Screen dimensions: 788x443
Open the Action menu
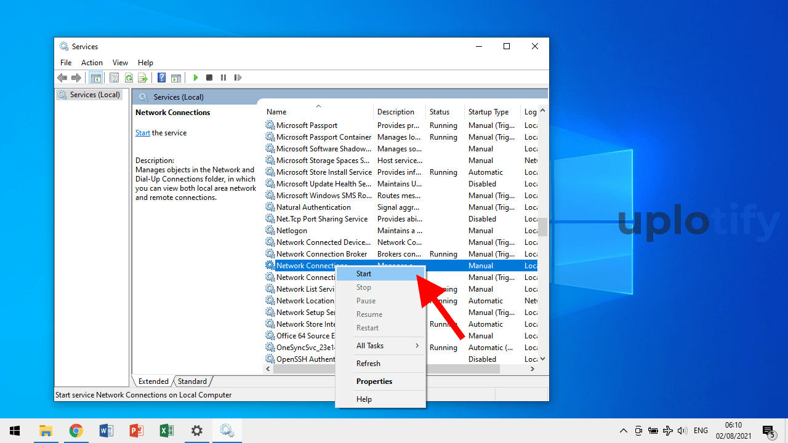click(x=92, y=63)
